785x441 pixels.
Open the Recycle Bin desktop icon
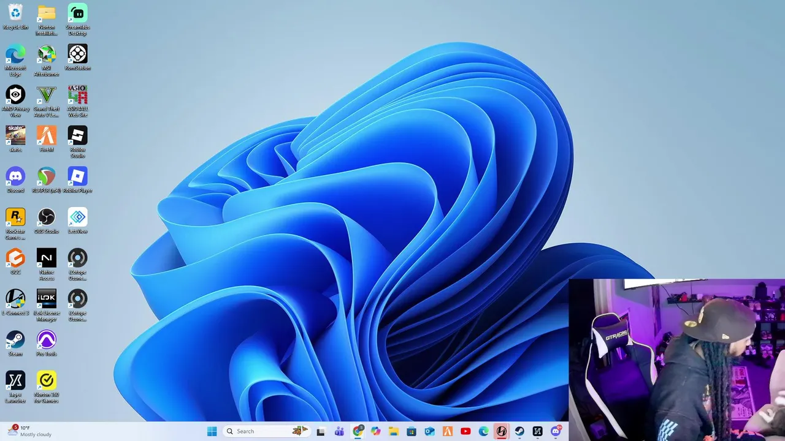15,17
